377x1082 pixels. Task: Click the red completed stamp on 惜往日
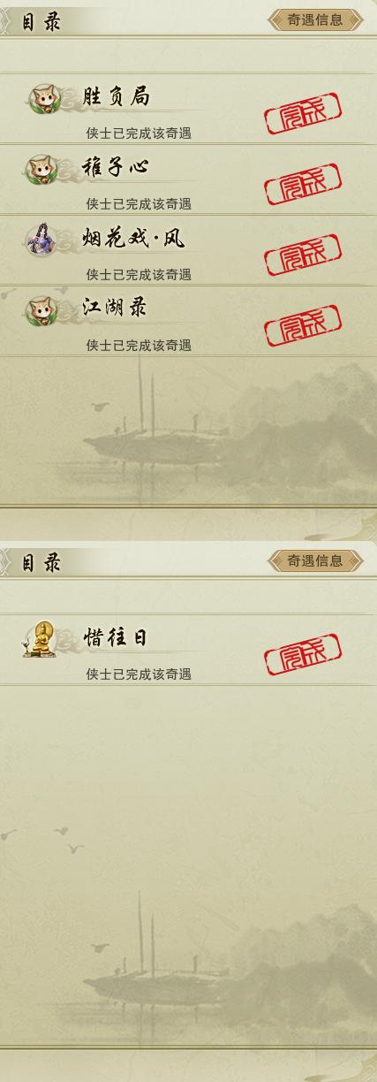coord(303,655)
